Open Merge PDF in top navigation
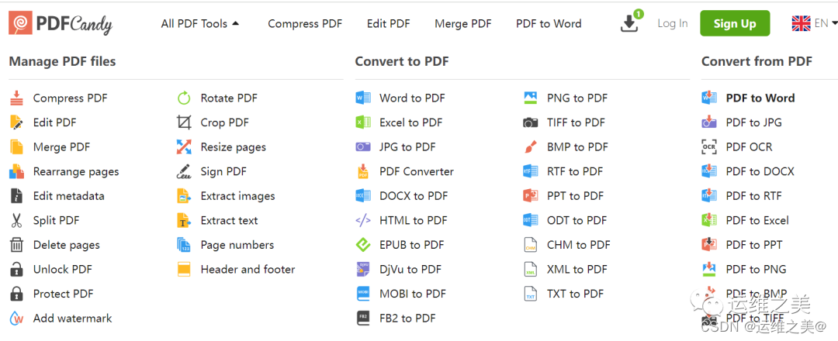 (462, 23)
